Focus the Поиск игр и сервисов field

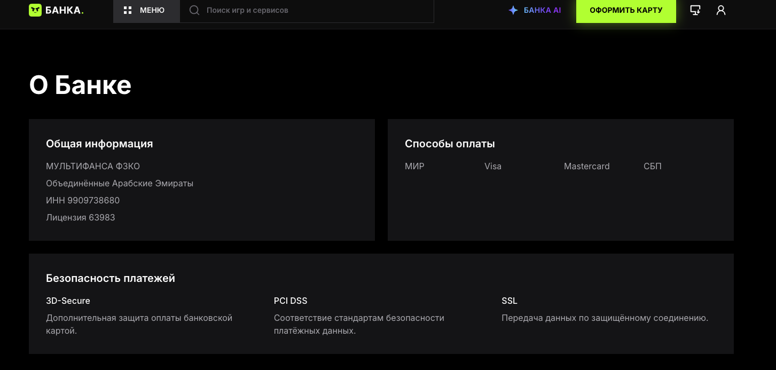click(307, 11)
